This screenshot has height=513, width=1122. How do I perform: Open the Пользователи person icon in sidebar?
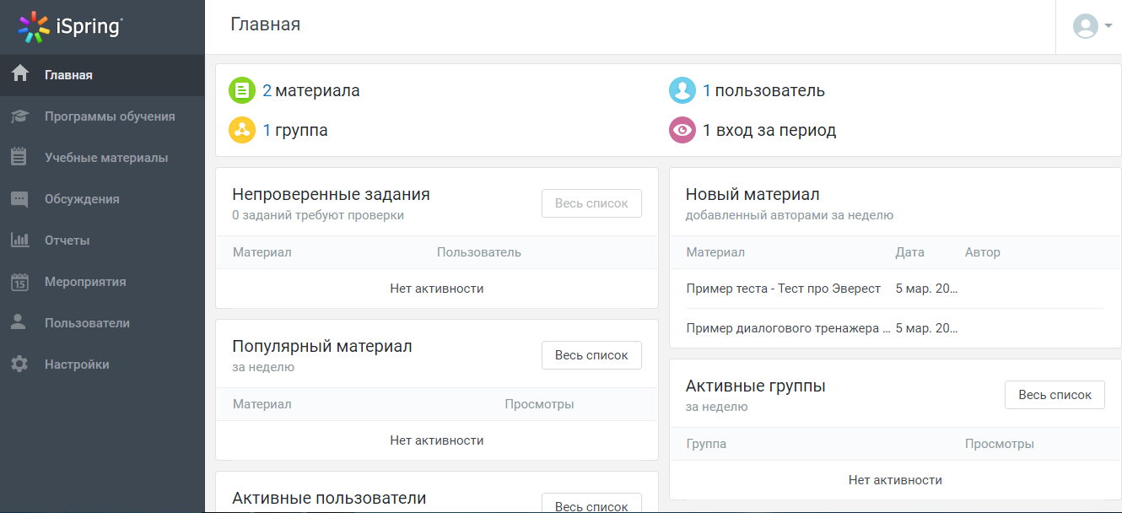point(19,322)
